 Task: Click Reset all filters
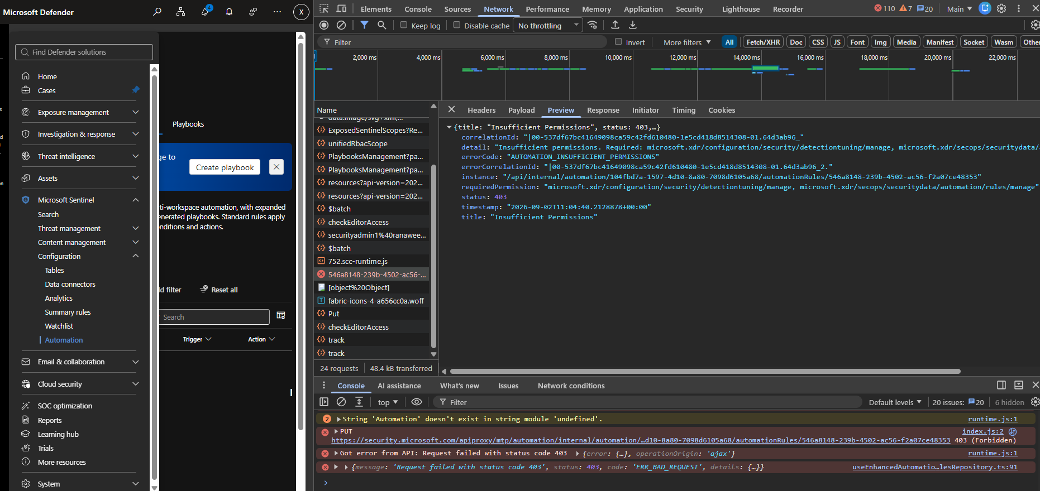[220, 290]
